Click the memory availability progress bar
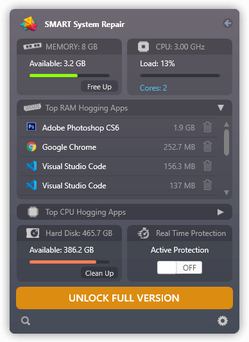 pyautogui.click(x=70, y=75)
